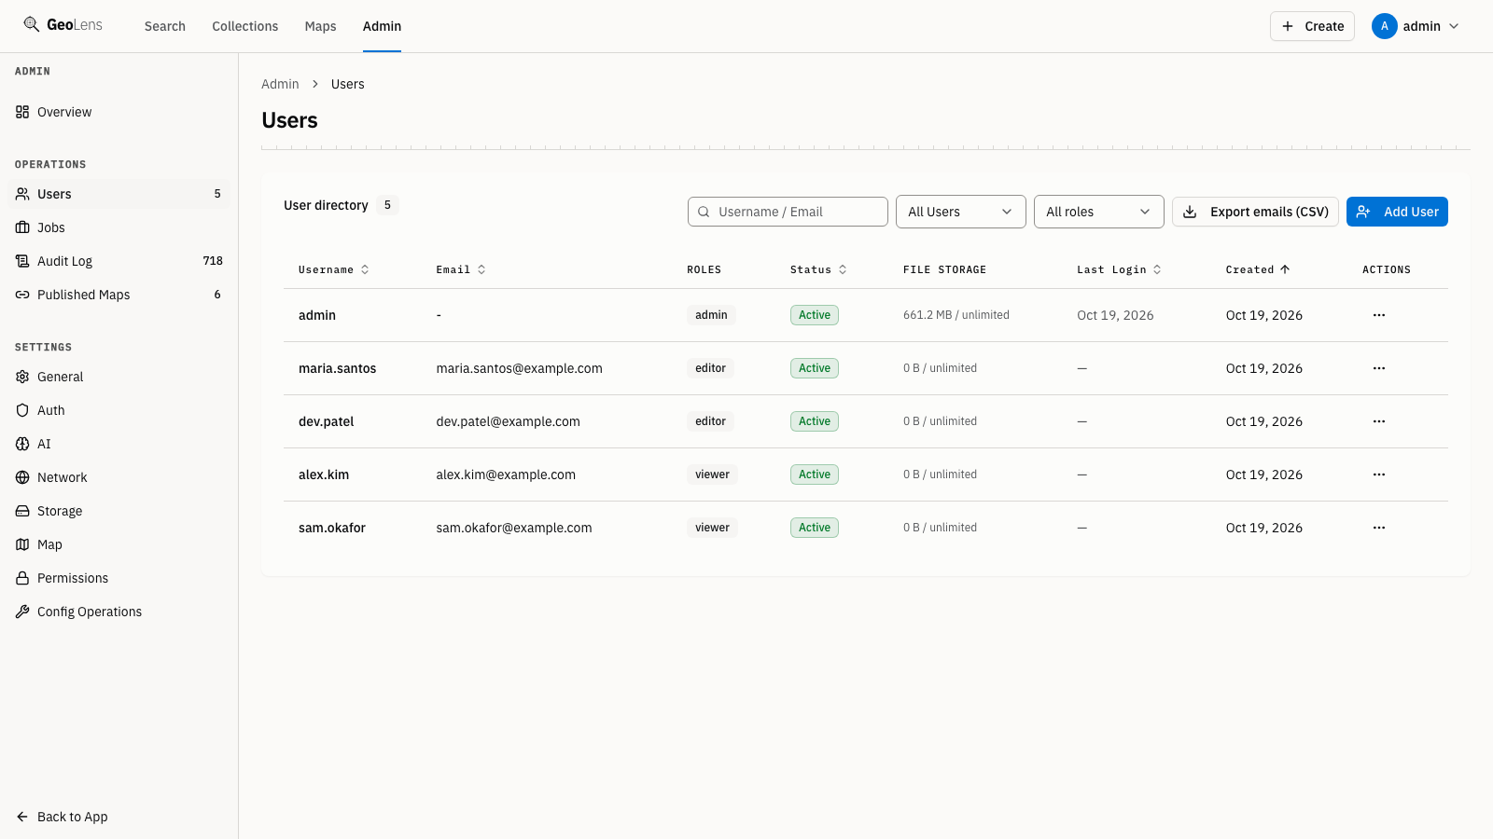The width and height of the screenshot is (1493, 839).
Task: Click the Storage drive icon in sidebar
Action: pos(22,511)
